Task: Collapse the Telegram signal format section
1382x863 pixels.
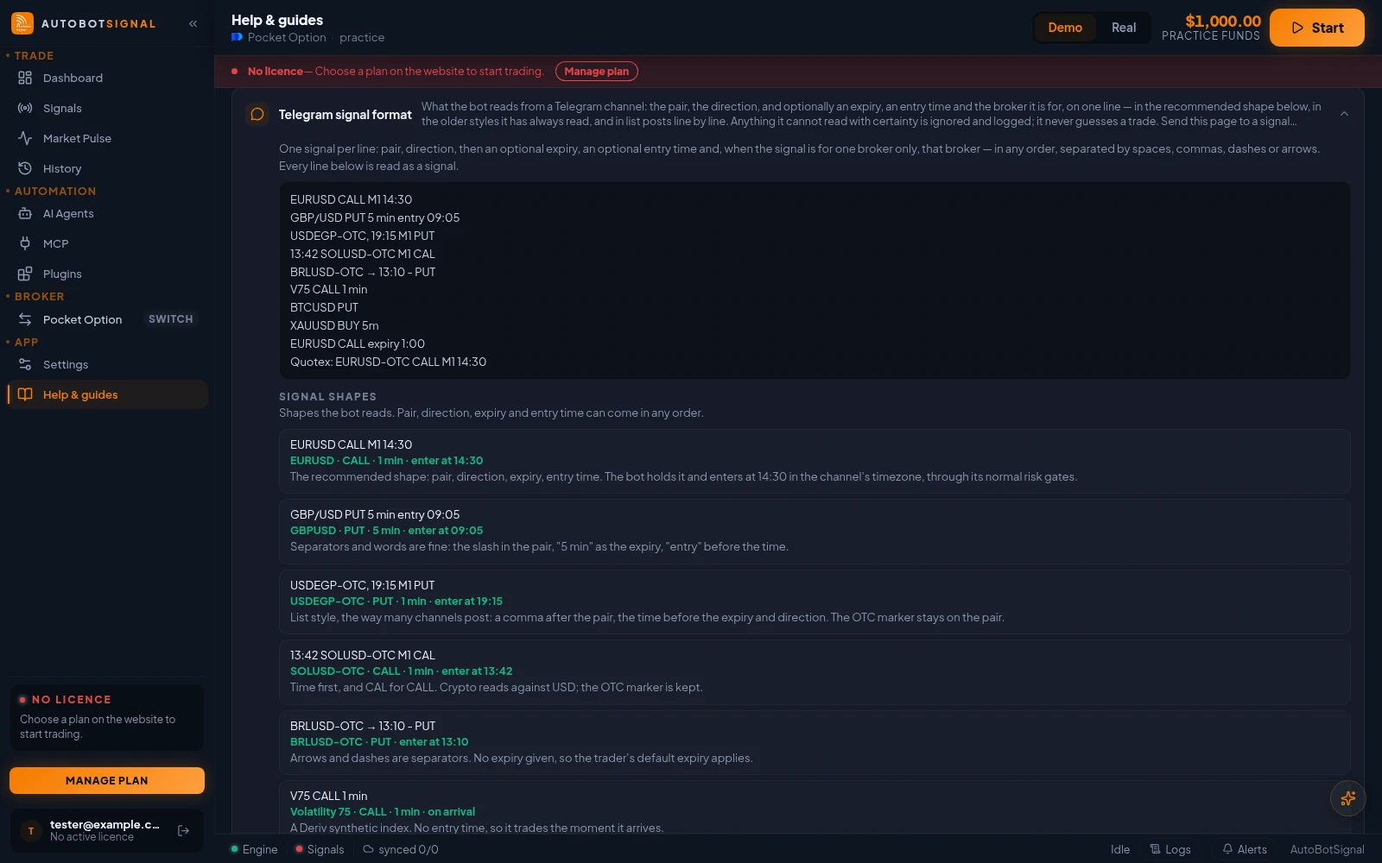Action: (1344, 114)
